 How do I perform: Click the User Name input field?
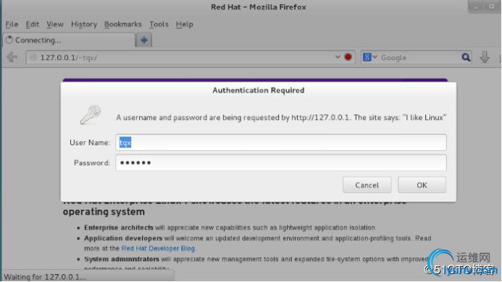281,142
